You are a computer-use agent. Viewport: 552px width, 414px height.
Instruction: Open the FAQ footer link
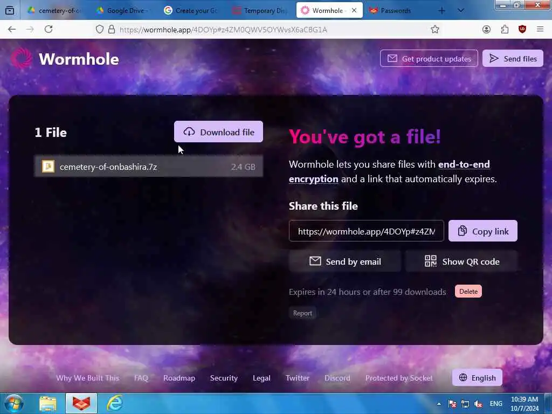(x=141, y=378)
